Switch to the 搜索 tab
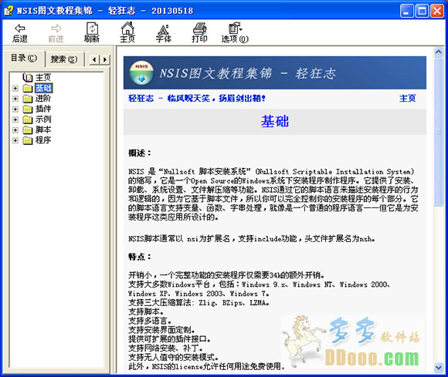This screenshot has width=448, height=377. [x=64, y=59]
